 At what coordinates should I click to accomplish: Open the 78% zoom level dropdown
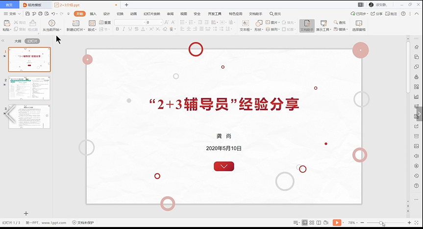click(x=352, y=223)
